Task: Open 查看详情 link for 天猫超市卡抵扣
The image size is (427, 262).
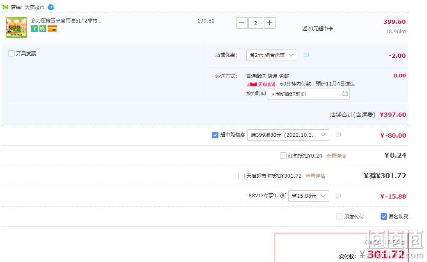Action: coord(315,176)
